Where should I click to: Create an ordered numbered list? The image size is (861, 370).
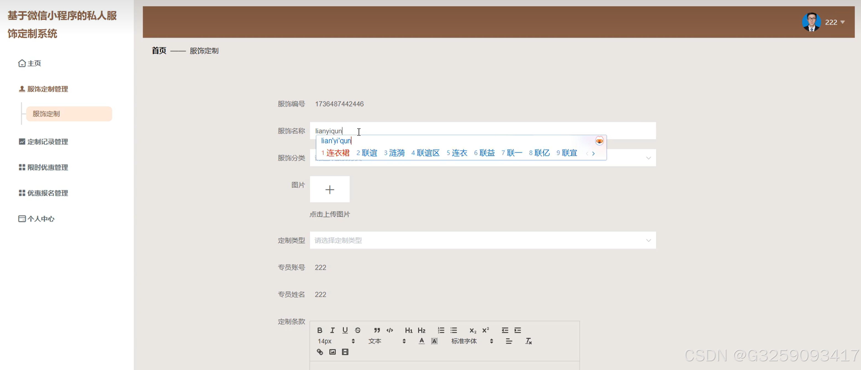[441, 330]
